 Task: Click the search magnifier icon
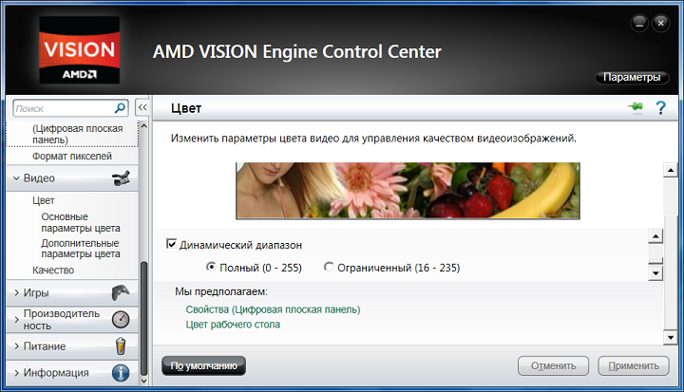(x=121, y=108)
